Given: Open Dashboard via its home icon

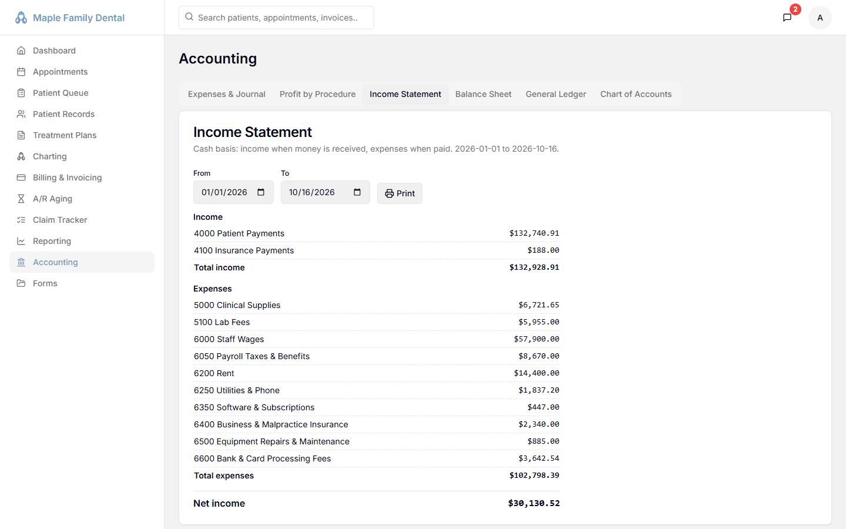Looking at the screenshot, I should 21,51.
